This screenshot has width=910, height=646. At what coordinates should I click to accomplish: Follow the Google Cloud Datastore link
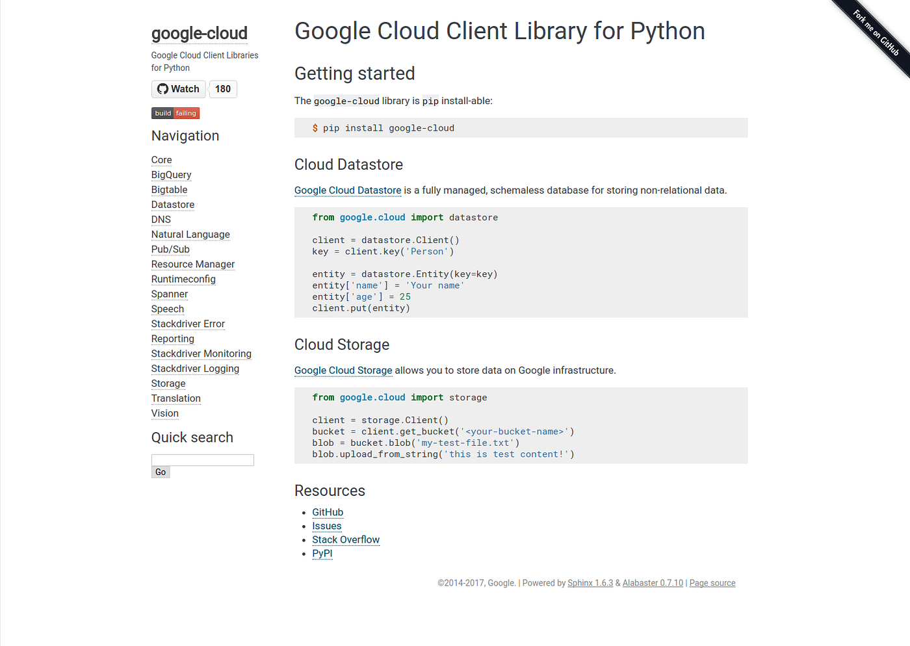click(x=347, y=190)
